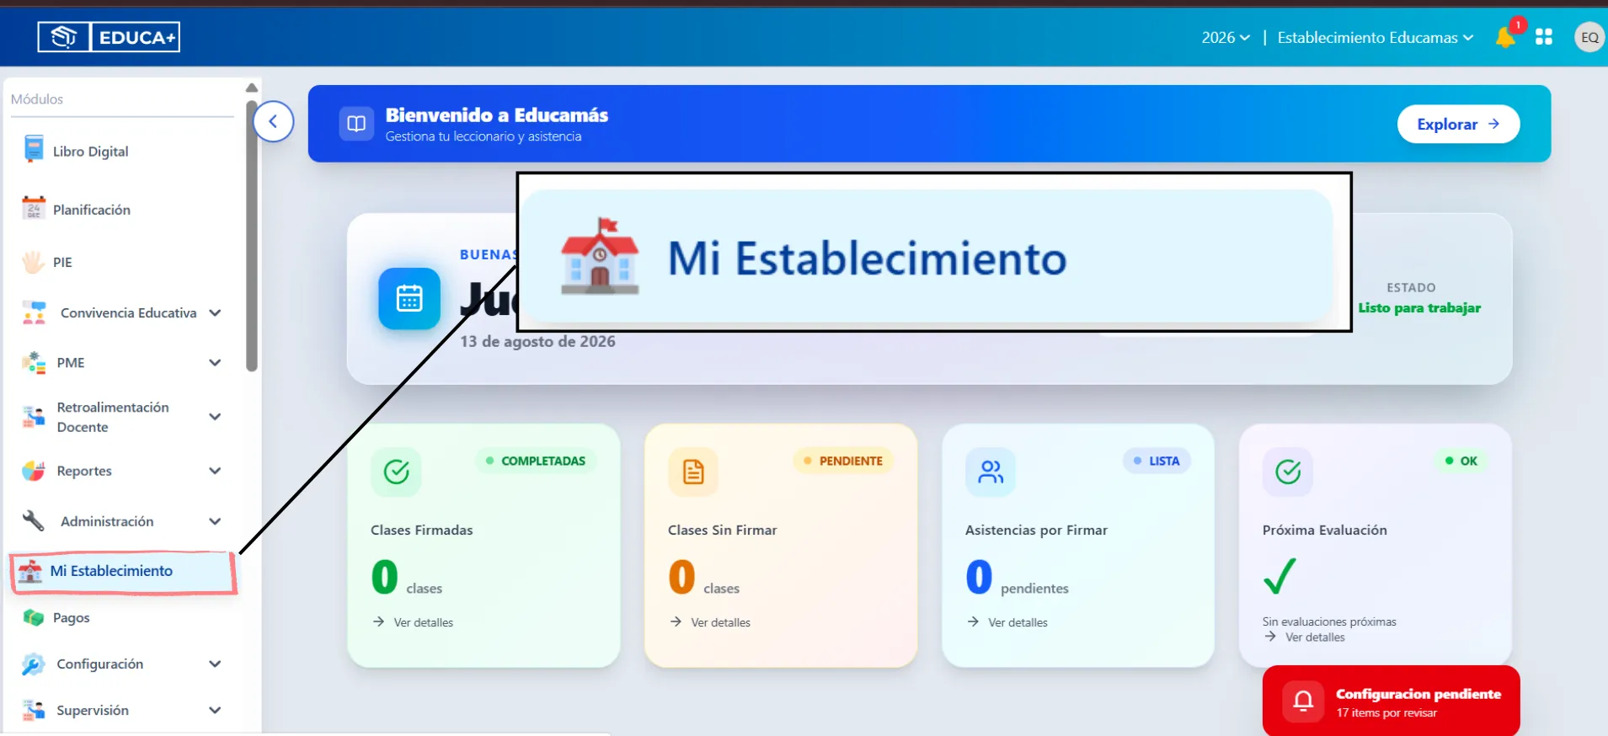Click the blue calendar icon in date card
1608x736 pixels.
[409, 299]
